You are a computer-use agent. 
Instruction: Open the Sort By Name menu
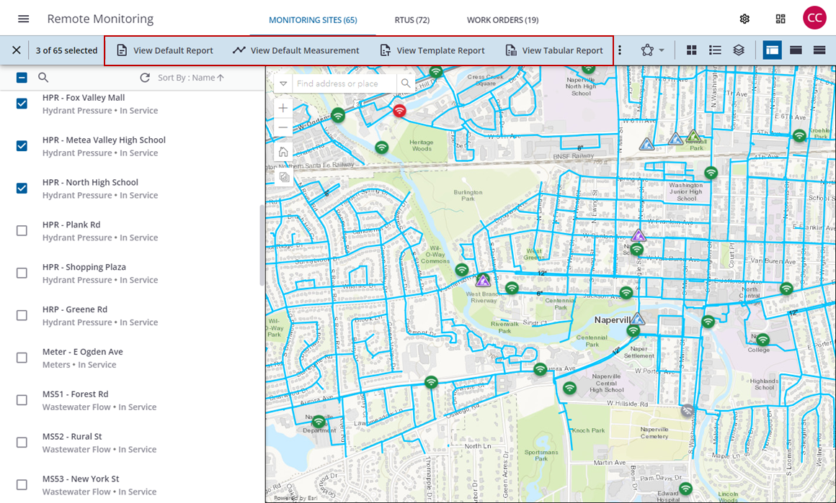click(190, 78)
